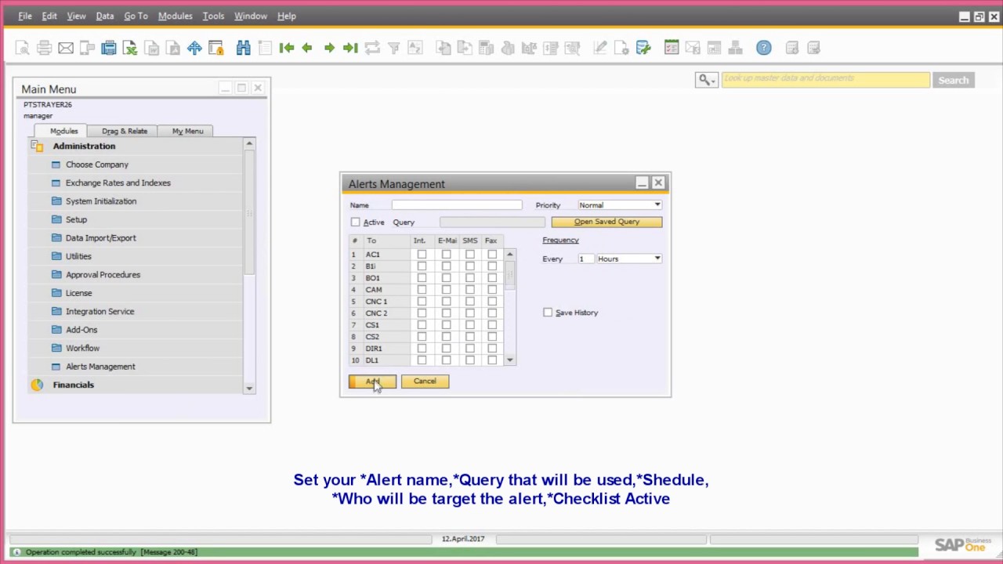1003x564 pixels.
Task: Click the blue four-arrow toolbar icon
Action: click(x=194, y=49)
